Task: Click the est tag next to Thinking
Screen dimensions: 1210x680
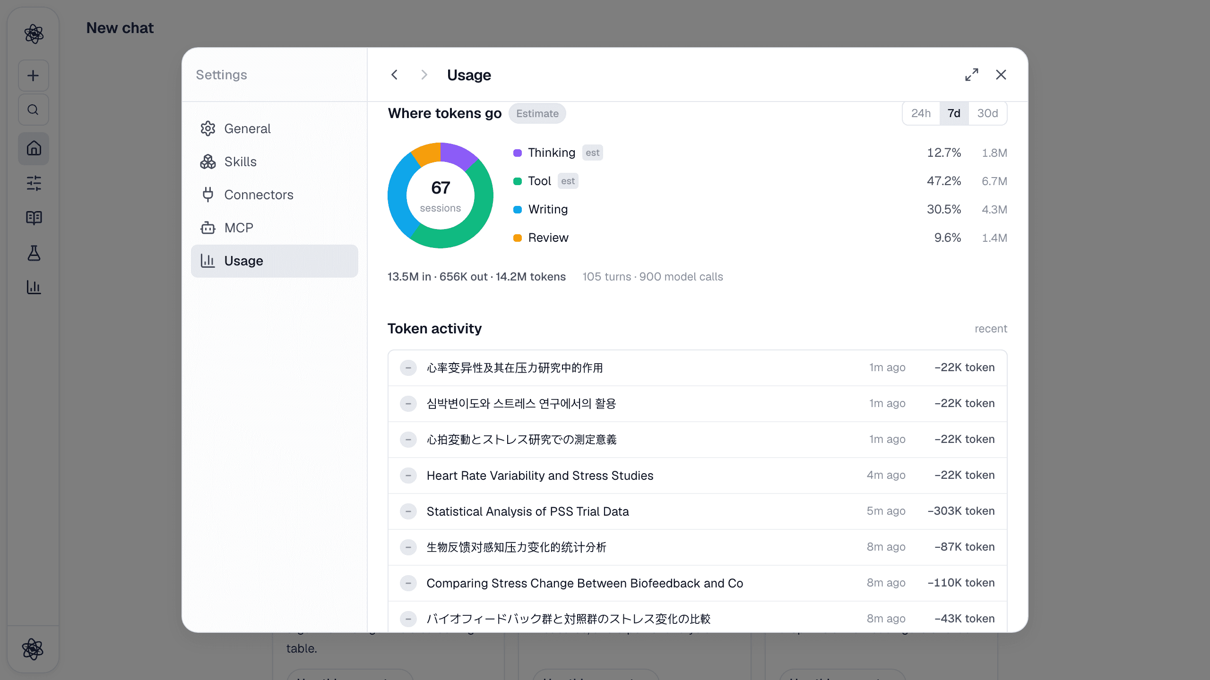Action: pos(592,153)
